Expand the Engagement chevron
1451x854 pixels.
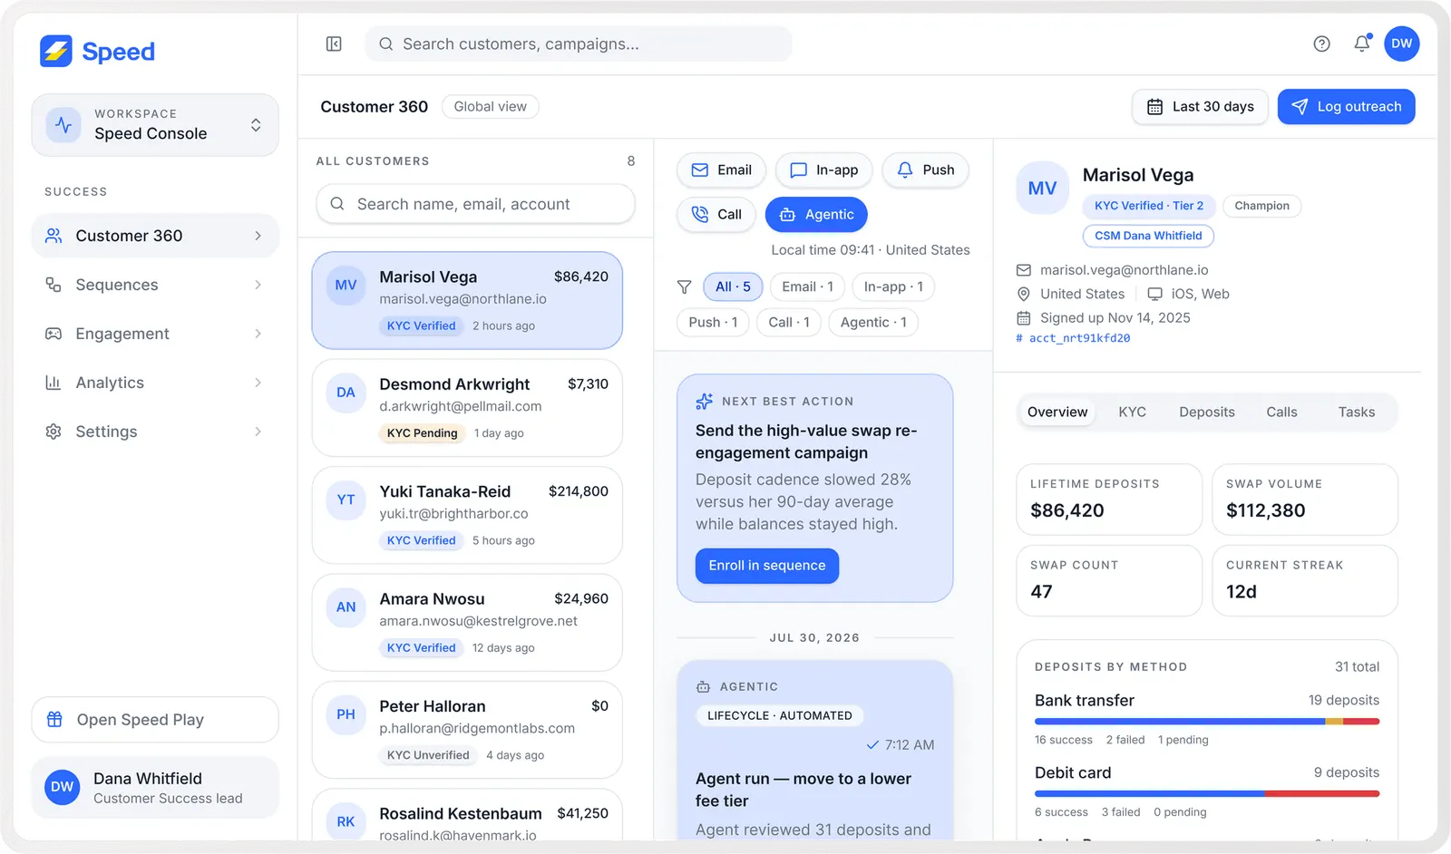pos(258,334)
